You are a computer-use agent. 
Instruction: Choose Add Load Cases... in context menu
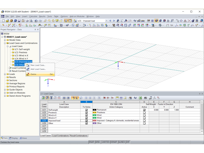coord(40,69)
